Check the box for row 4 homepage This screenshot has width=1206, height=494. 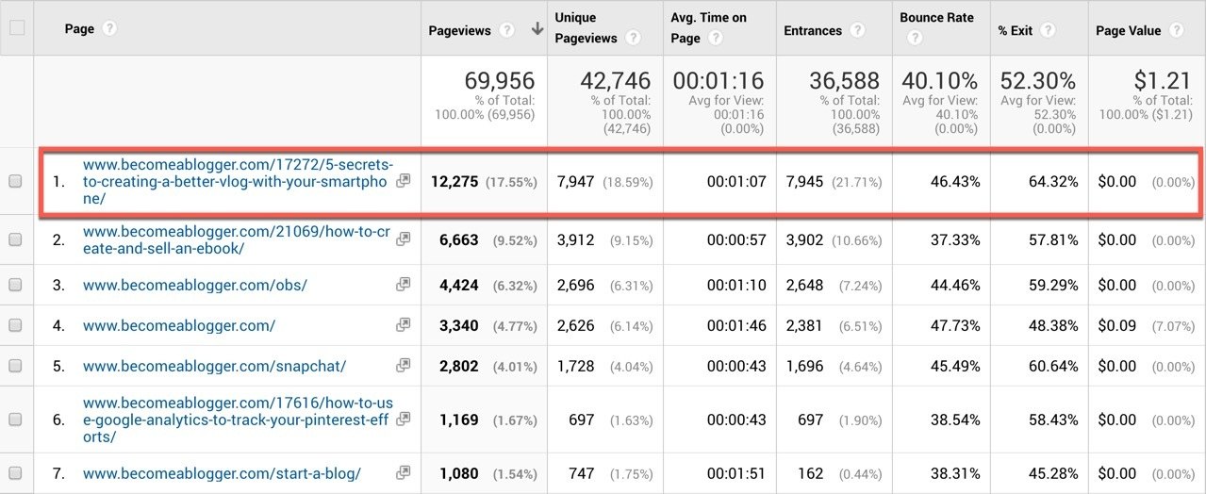point(15,326)
